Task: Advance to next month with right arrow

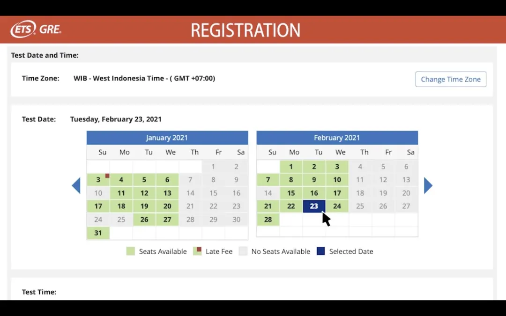Action: [428, 186]
